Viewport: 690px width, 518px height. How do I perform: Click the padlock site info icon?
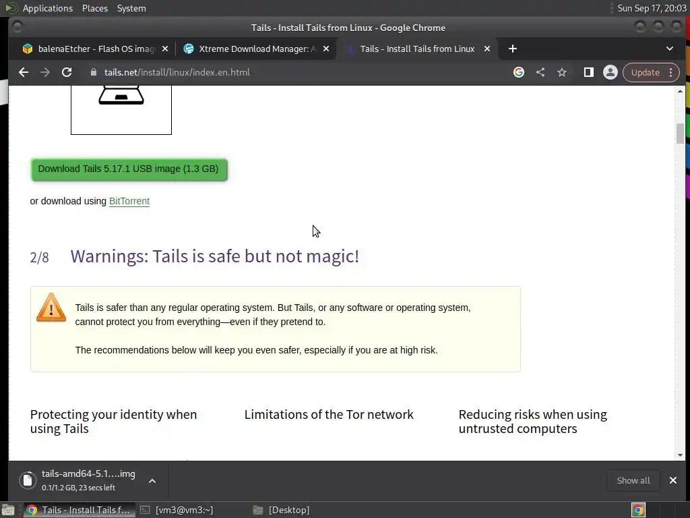point(93,72)
